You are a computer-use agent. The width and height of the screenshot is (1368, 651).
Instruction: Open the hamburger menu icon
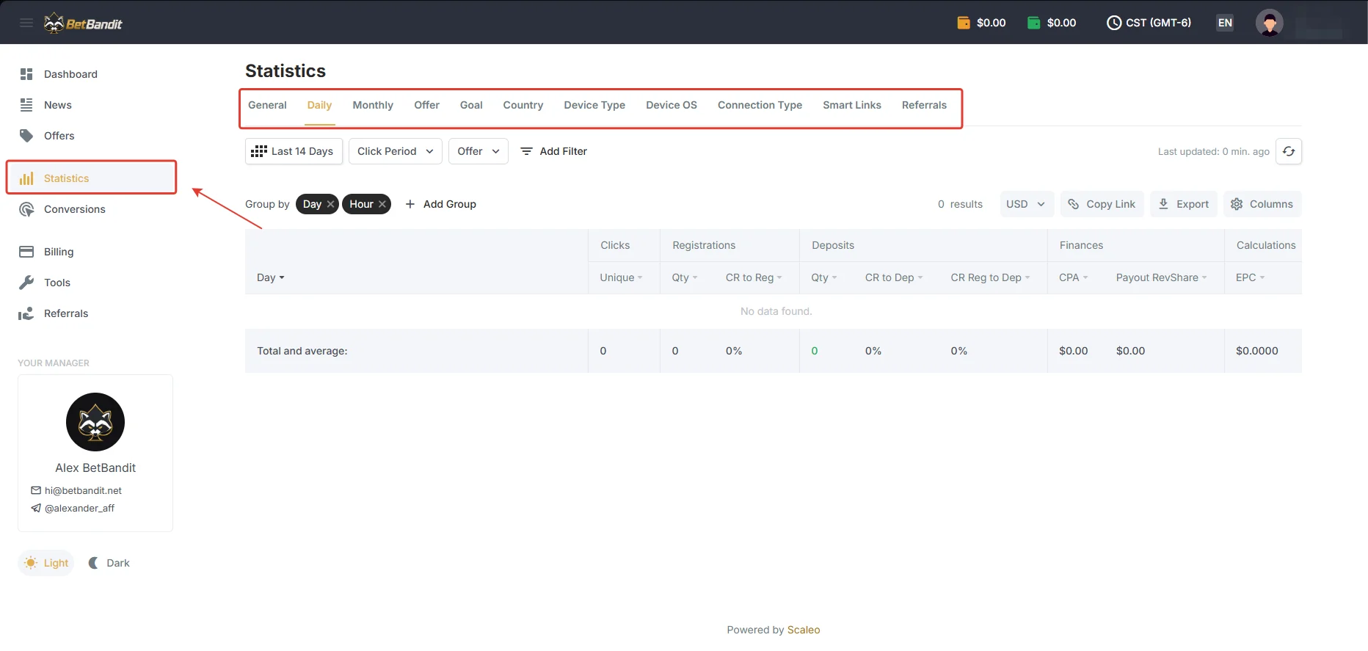point(26,23)
